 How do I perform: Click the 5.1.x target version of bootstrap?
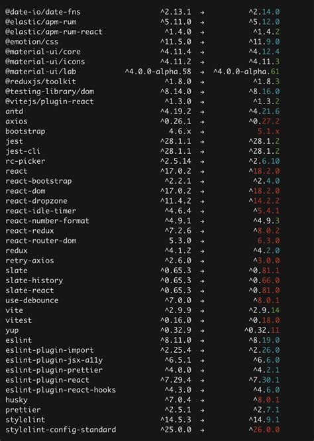268,131
